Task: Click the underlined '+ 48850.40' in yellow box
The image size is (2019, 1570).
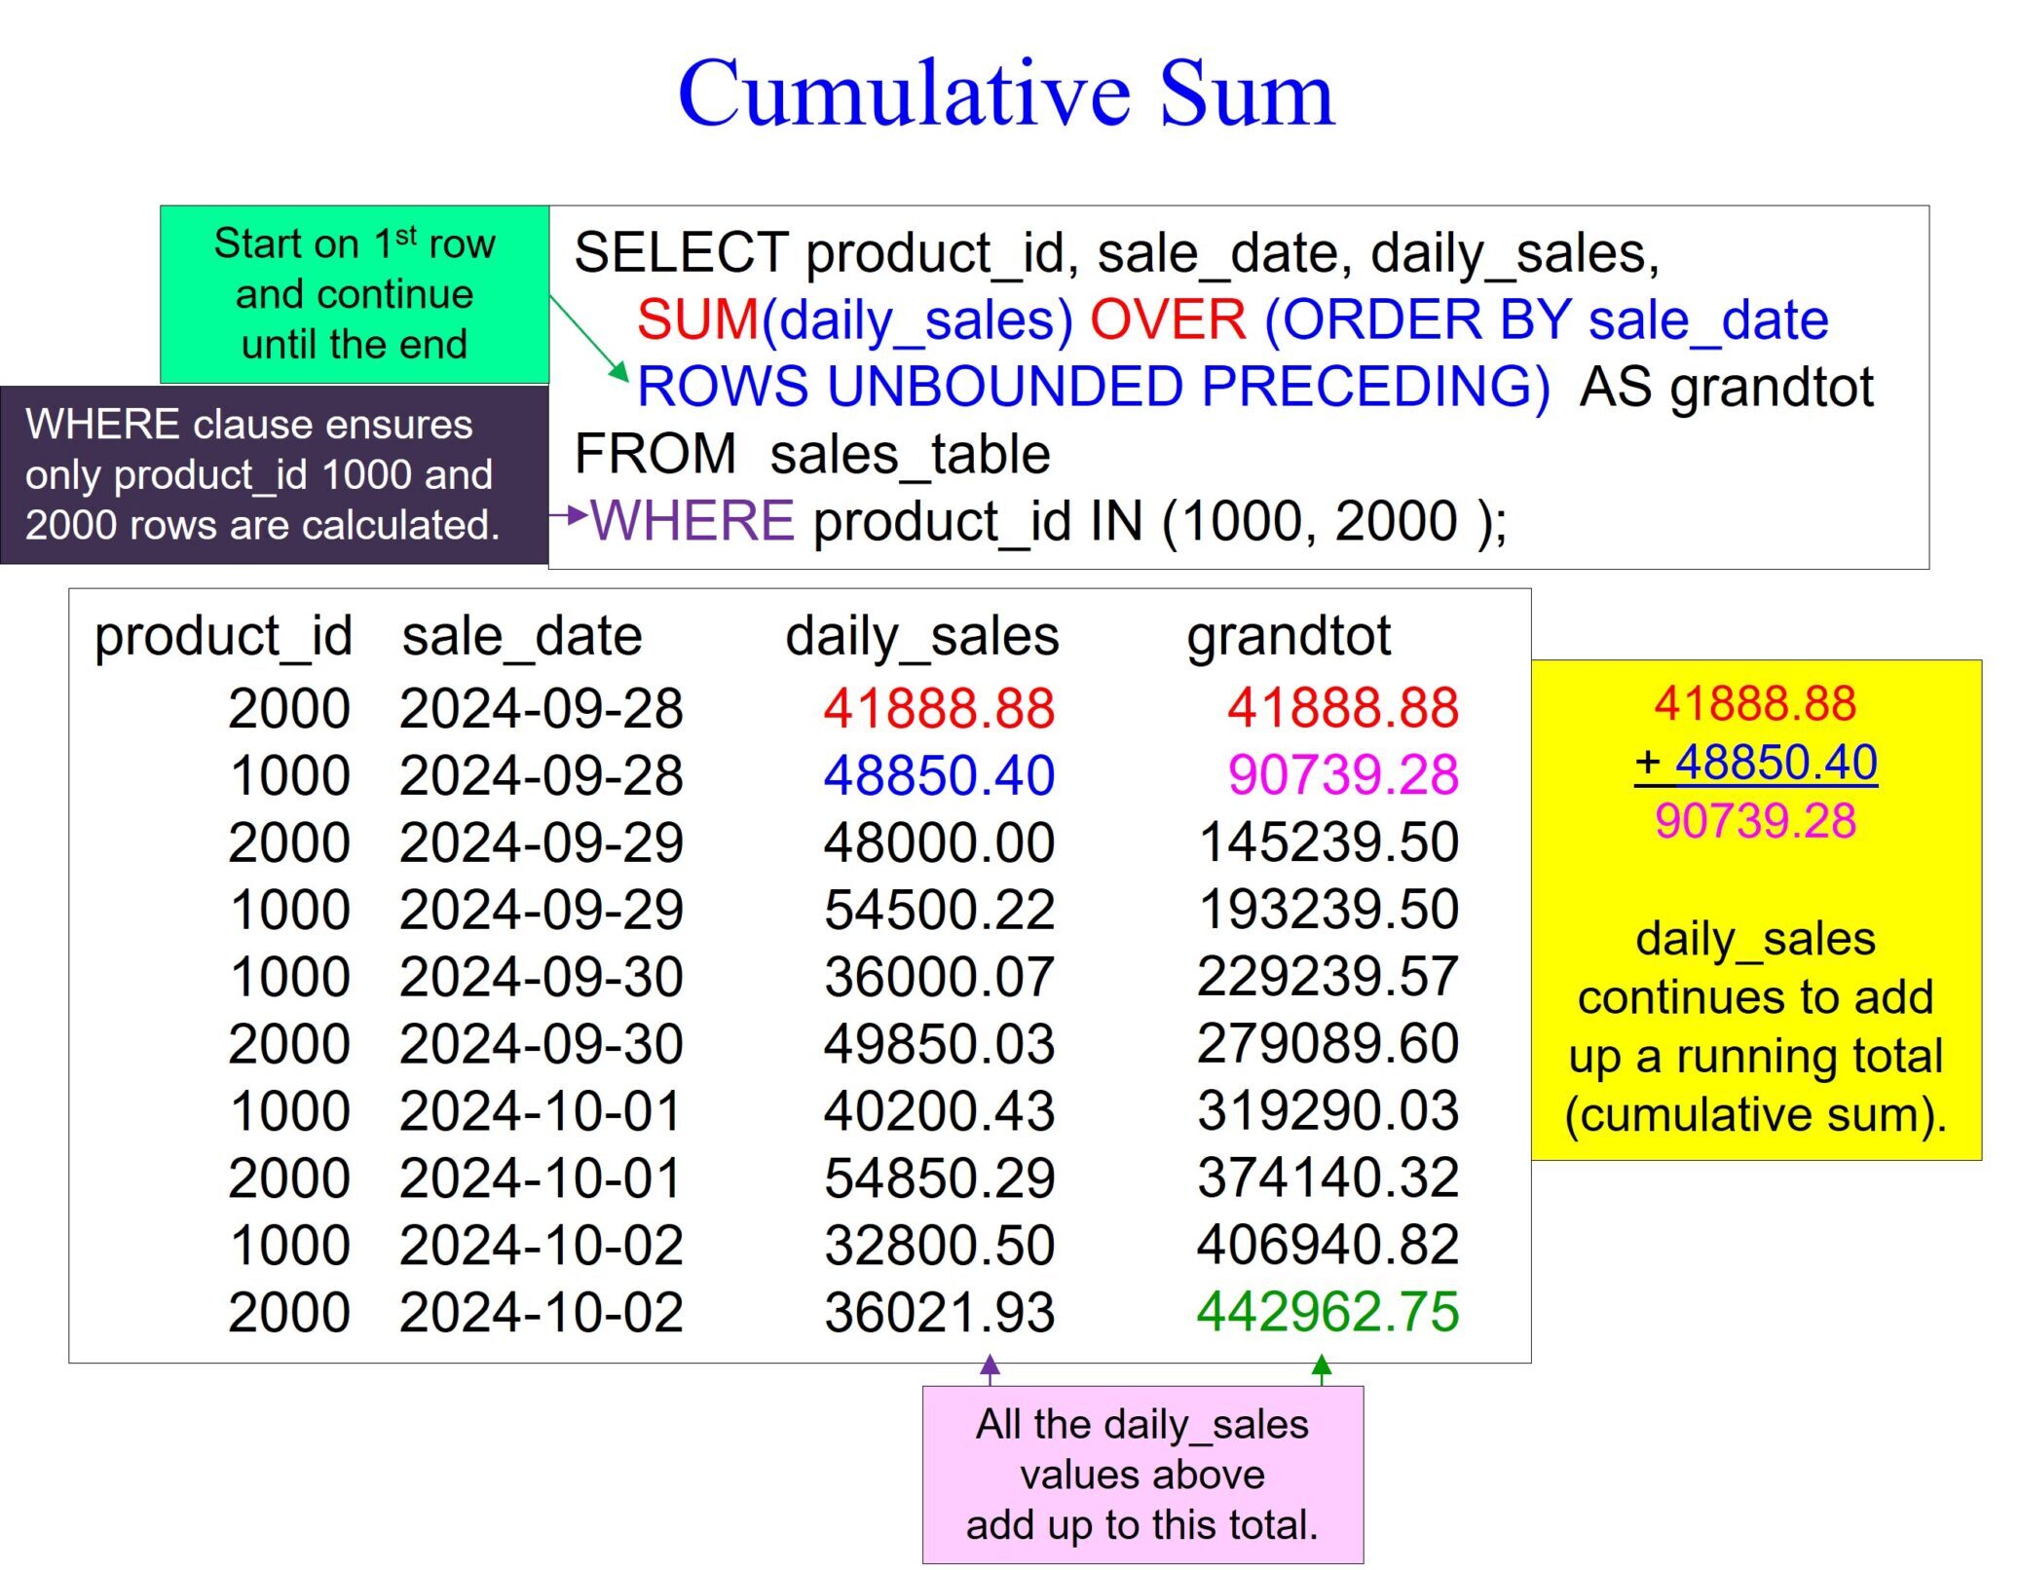Action: (1755, 762)
